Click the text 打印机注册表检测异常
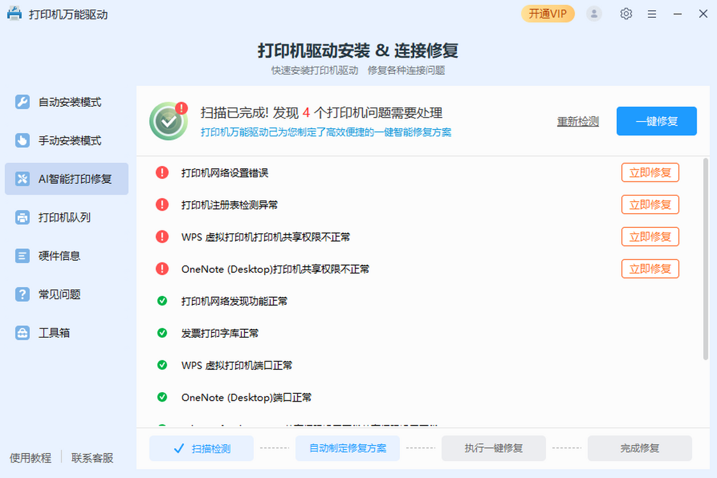This screenshot has width=717, height=478. 229,205
